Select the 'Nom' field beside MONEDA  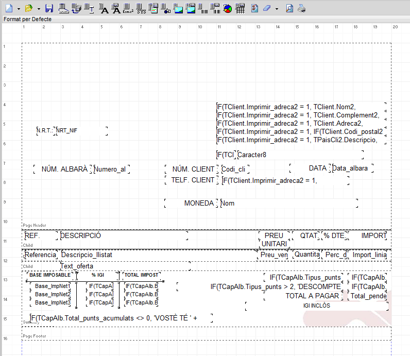point(289,203)
